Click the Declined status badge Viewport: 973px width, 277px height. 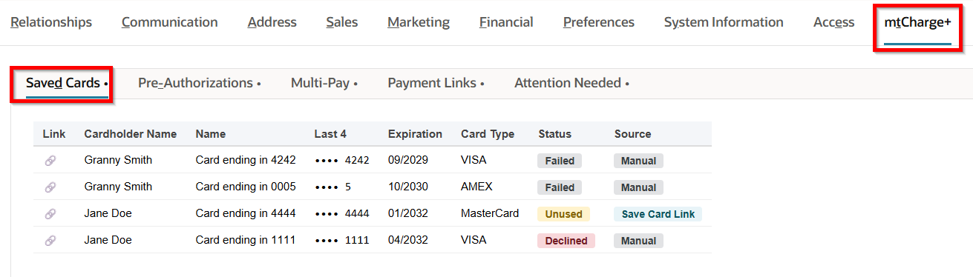tap(566, 241)
